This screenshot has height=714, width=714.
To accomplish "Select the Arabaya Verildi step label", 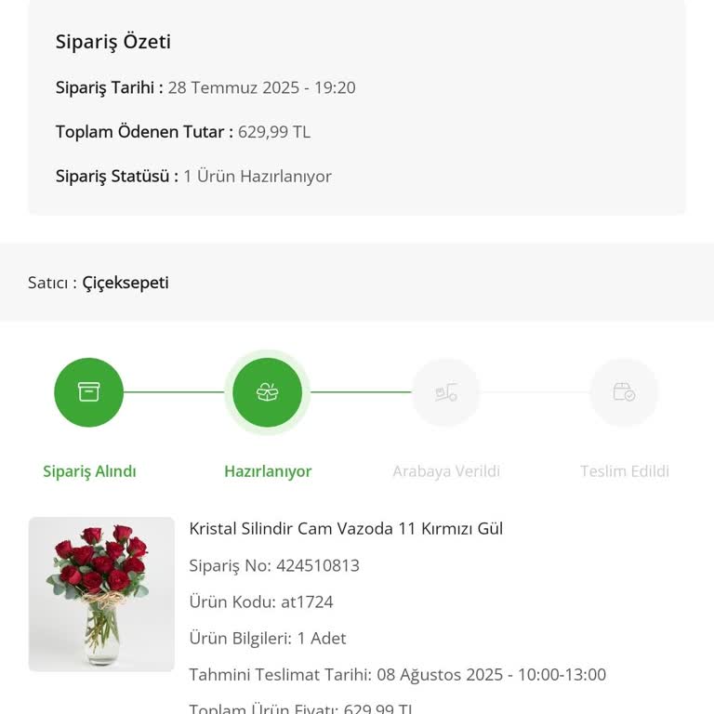I will click(x=446, y=471).
